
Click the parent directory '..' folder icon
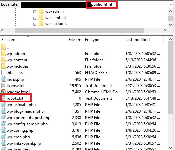(x=3, y=47)
